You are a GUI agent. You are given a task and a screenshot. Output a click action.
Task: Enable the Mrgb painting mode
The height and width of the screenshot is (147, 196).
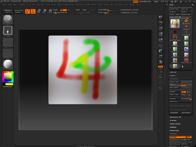click(x=55, y=10)
